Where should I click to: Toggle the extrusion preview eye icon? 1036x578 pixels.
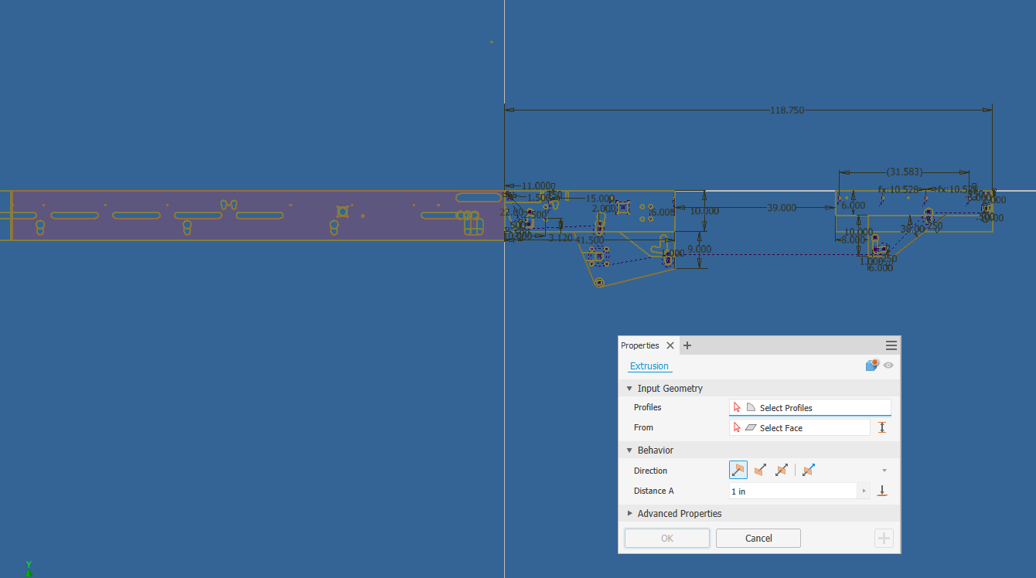(x=888, y=365)
